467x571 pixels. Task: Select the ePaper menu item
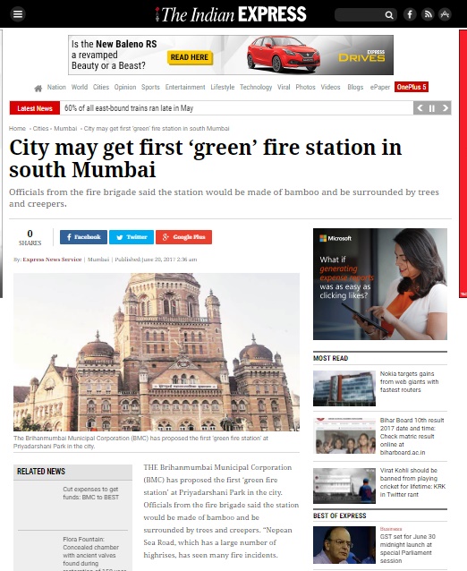coord(379,87)
